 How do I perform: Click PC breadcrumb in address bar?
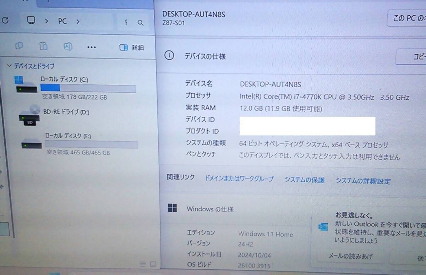(x=62, y=21)
